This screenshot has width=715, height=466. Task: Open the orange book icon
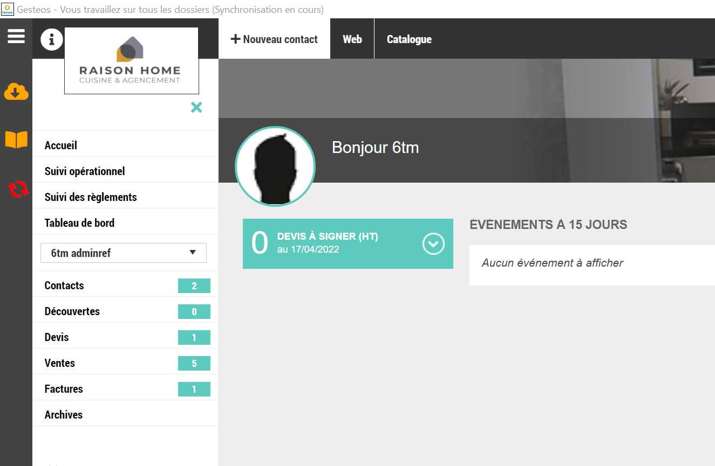pos(16,140)
